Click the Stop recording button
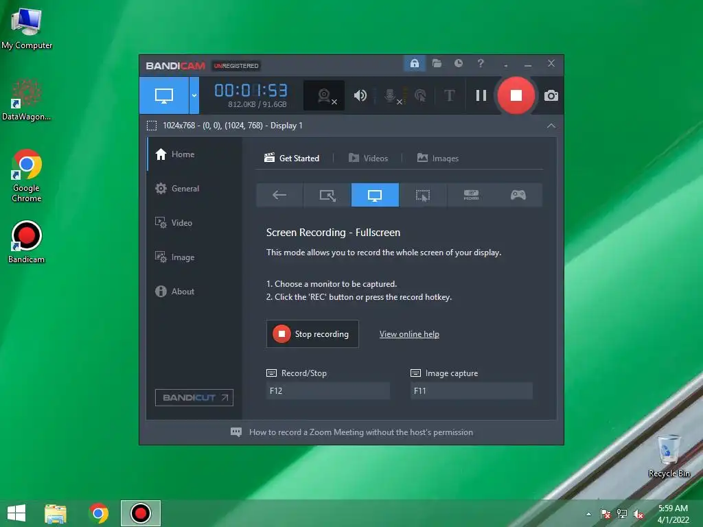Viewport: 703px width, 527px height. (x=312, y=334)
